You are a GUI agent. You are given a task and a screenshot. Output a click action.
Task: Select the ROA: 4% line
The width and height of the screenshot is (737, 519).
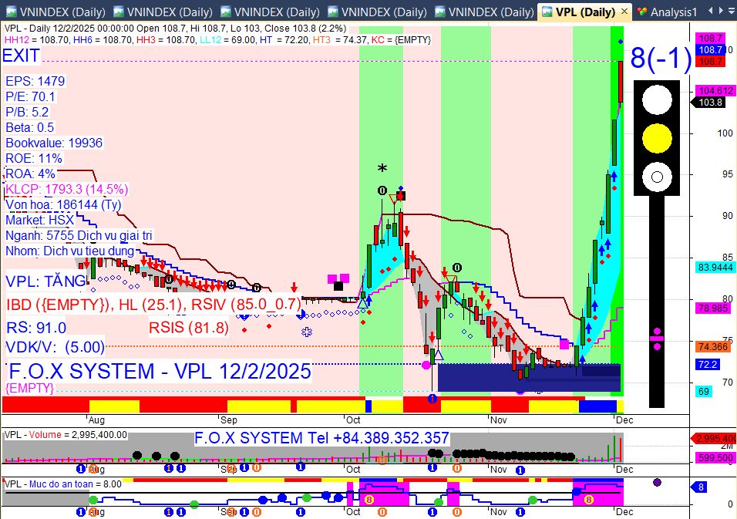(31, 174)
